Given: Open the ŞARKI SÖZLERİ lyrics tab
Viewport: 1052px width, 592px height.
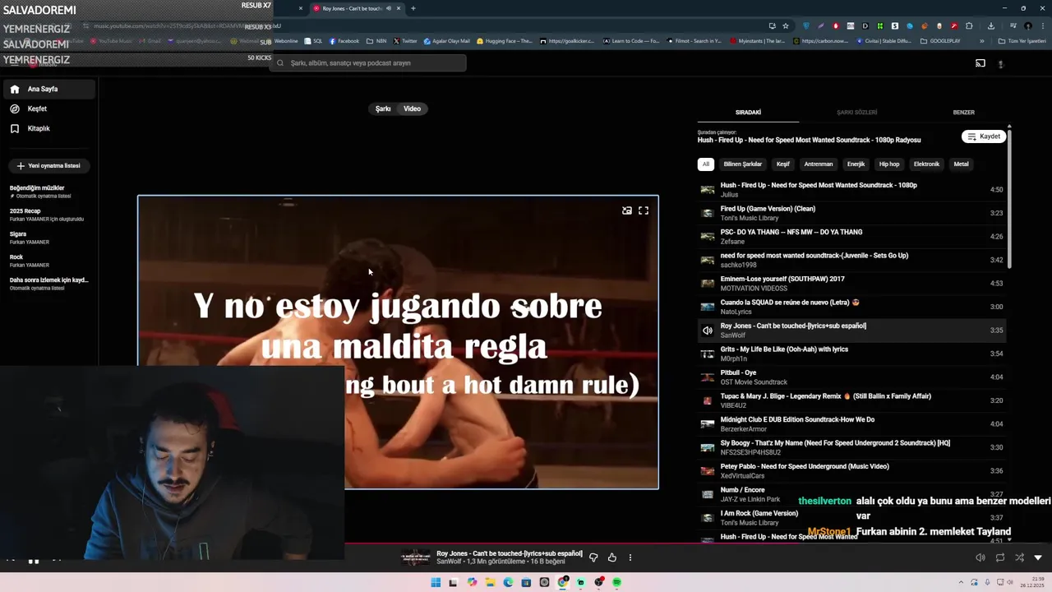Looking at the screenshot, I should (x=856, y=112).
